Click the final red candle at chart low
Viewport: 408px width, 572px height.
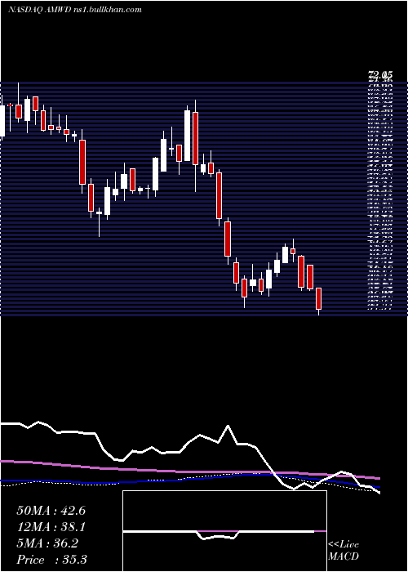(319, 302)
